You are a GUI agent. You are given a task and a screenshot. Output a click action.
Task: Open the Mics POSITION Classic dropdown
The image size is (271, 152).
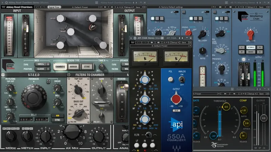42,69
